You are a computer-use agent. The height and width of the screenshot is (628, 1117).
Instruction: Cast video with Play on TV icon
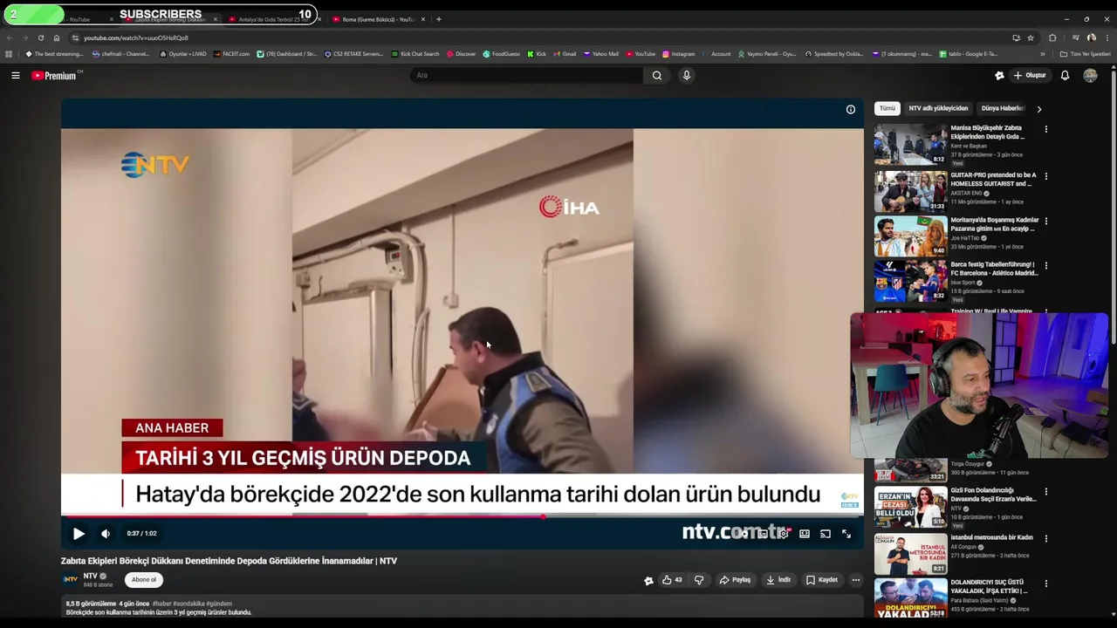(826, 534)
